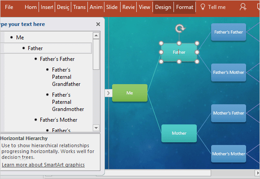Select the green Me shape
This screenshot has height=179, width=260.
click(130, 93)
